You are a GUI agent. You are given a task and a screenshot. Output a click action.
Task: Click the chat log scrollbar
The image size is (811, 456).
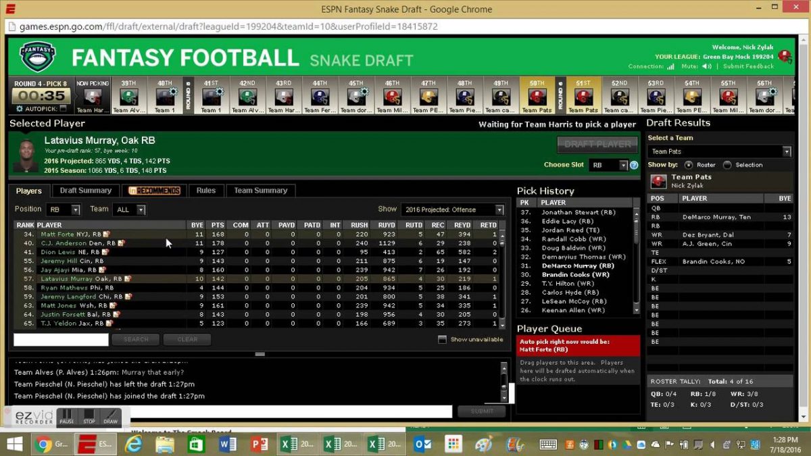click(x=503, y=382)
